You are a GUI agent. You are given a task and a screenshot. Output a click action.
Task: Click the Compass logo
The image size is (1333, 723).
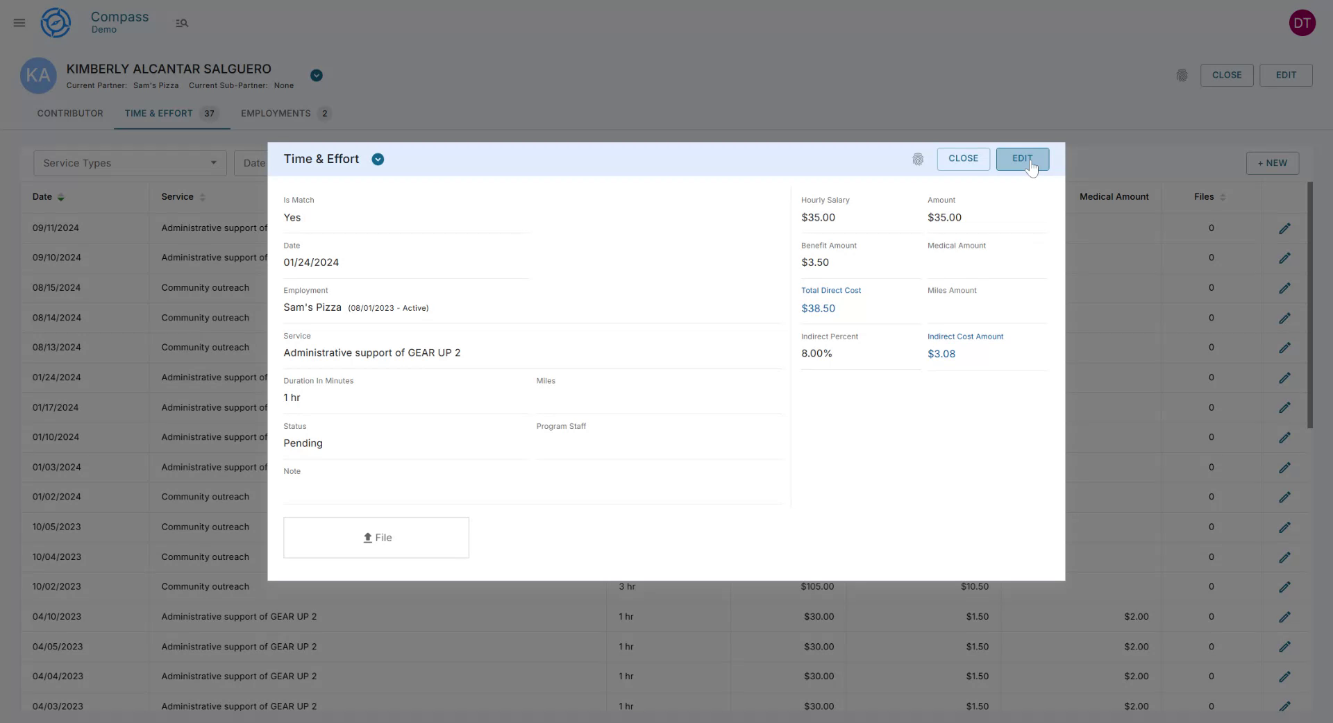tap(56, 22)
